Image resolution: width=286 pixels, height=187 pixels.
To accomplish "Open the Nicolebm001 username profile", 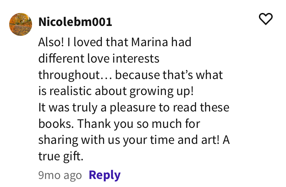I will pyautogui.click(x=75, y=22).
